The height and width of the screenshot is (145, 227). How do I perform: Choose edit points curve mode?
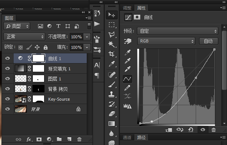point(127,79)
